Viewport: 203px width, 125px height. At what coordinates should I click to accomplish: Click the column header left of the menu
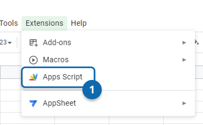[11, 72]
